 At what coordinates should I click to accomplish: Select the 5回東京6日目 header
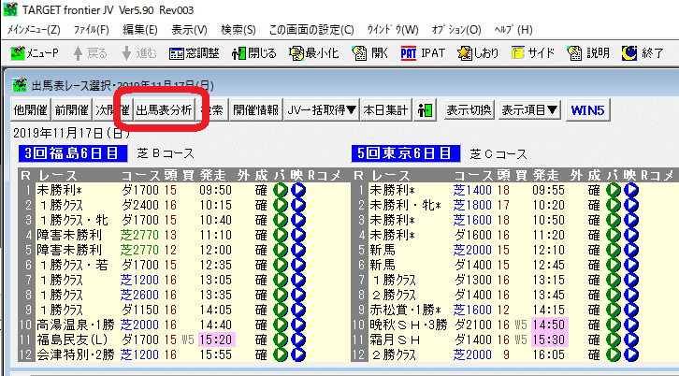point(406,152)
